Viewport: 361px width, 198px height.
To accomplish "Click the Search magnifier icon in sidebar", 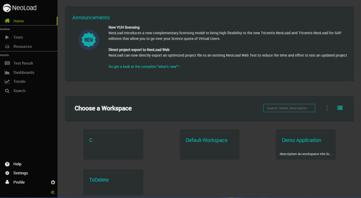I will point(7,91).
